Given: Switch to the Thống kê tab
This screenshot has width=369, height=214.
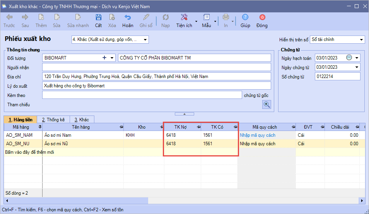Looking at the screenshot, I should [53, 120].
